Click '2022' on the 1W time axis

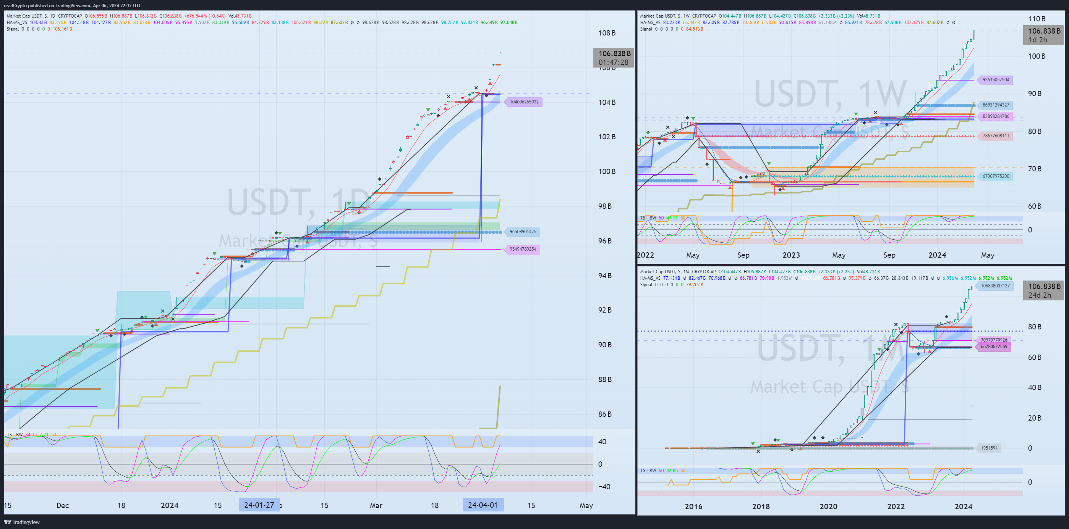(x=646, y=255)
